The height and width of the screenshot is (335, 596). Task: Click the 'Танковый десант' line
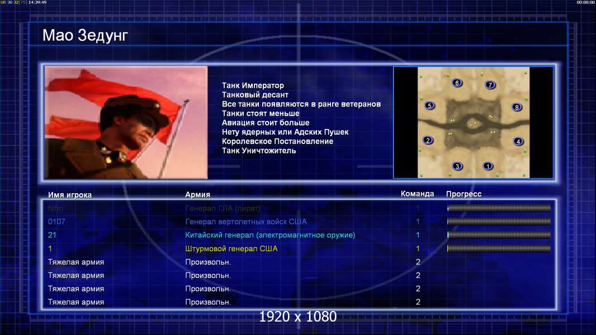[255, 95]
